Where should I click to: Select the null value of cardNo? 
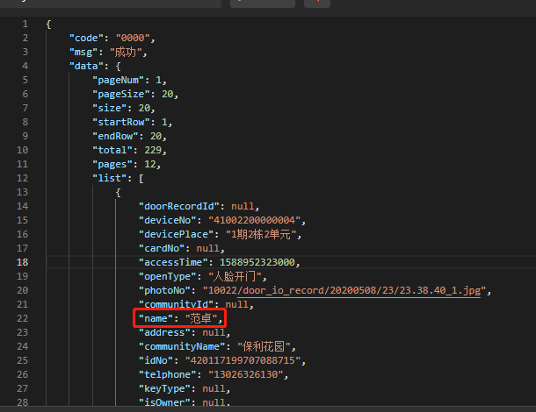point(208,248)
